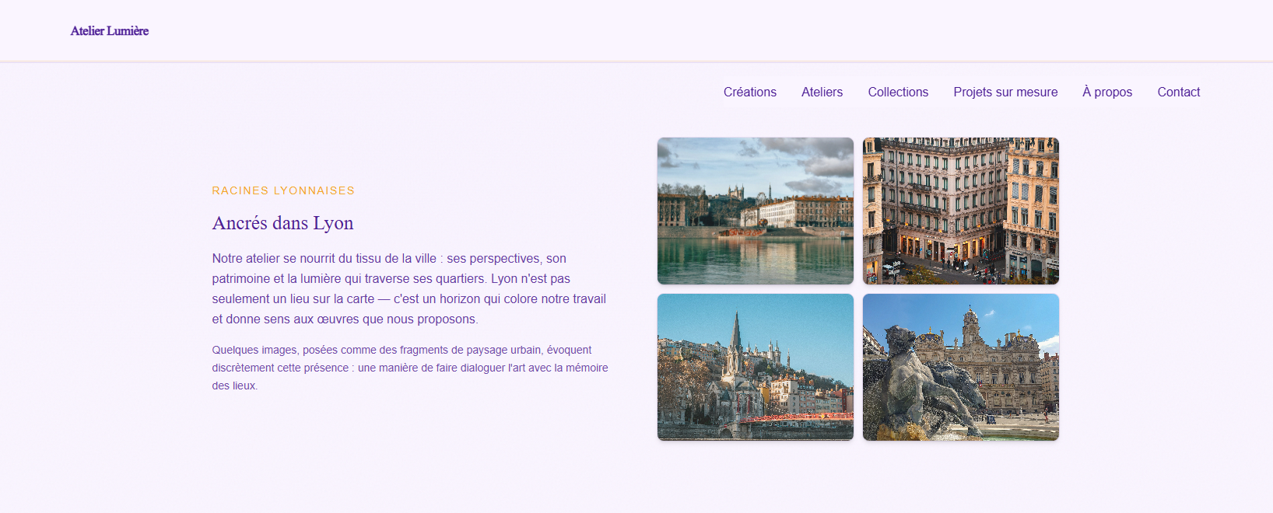Click the domed tower behind the fountain
This screenshot has width=1273, height=513.
coord(970,323)
